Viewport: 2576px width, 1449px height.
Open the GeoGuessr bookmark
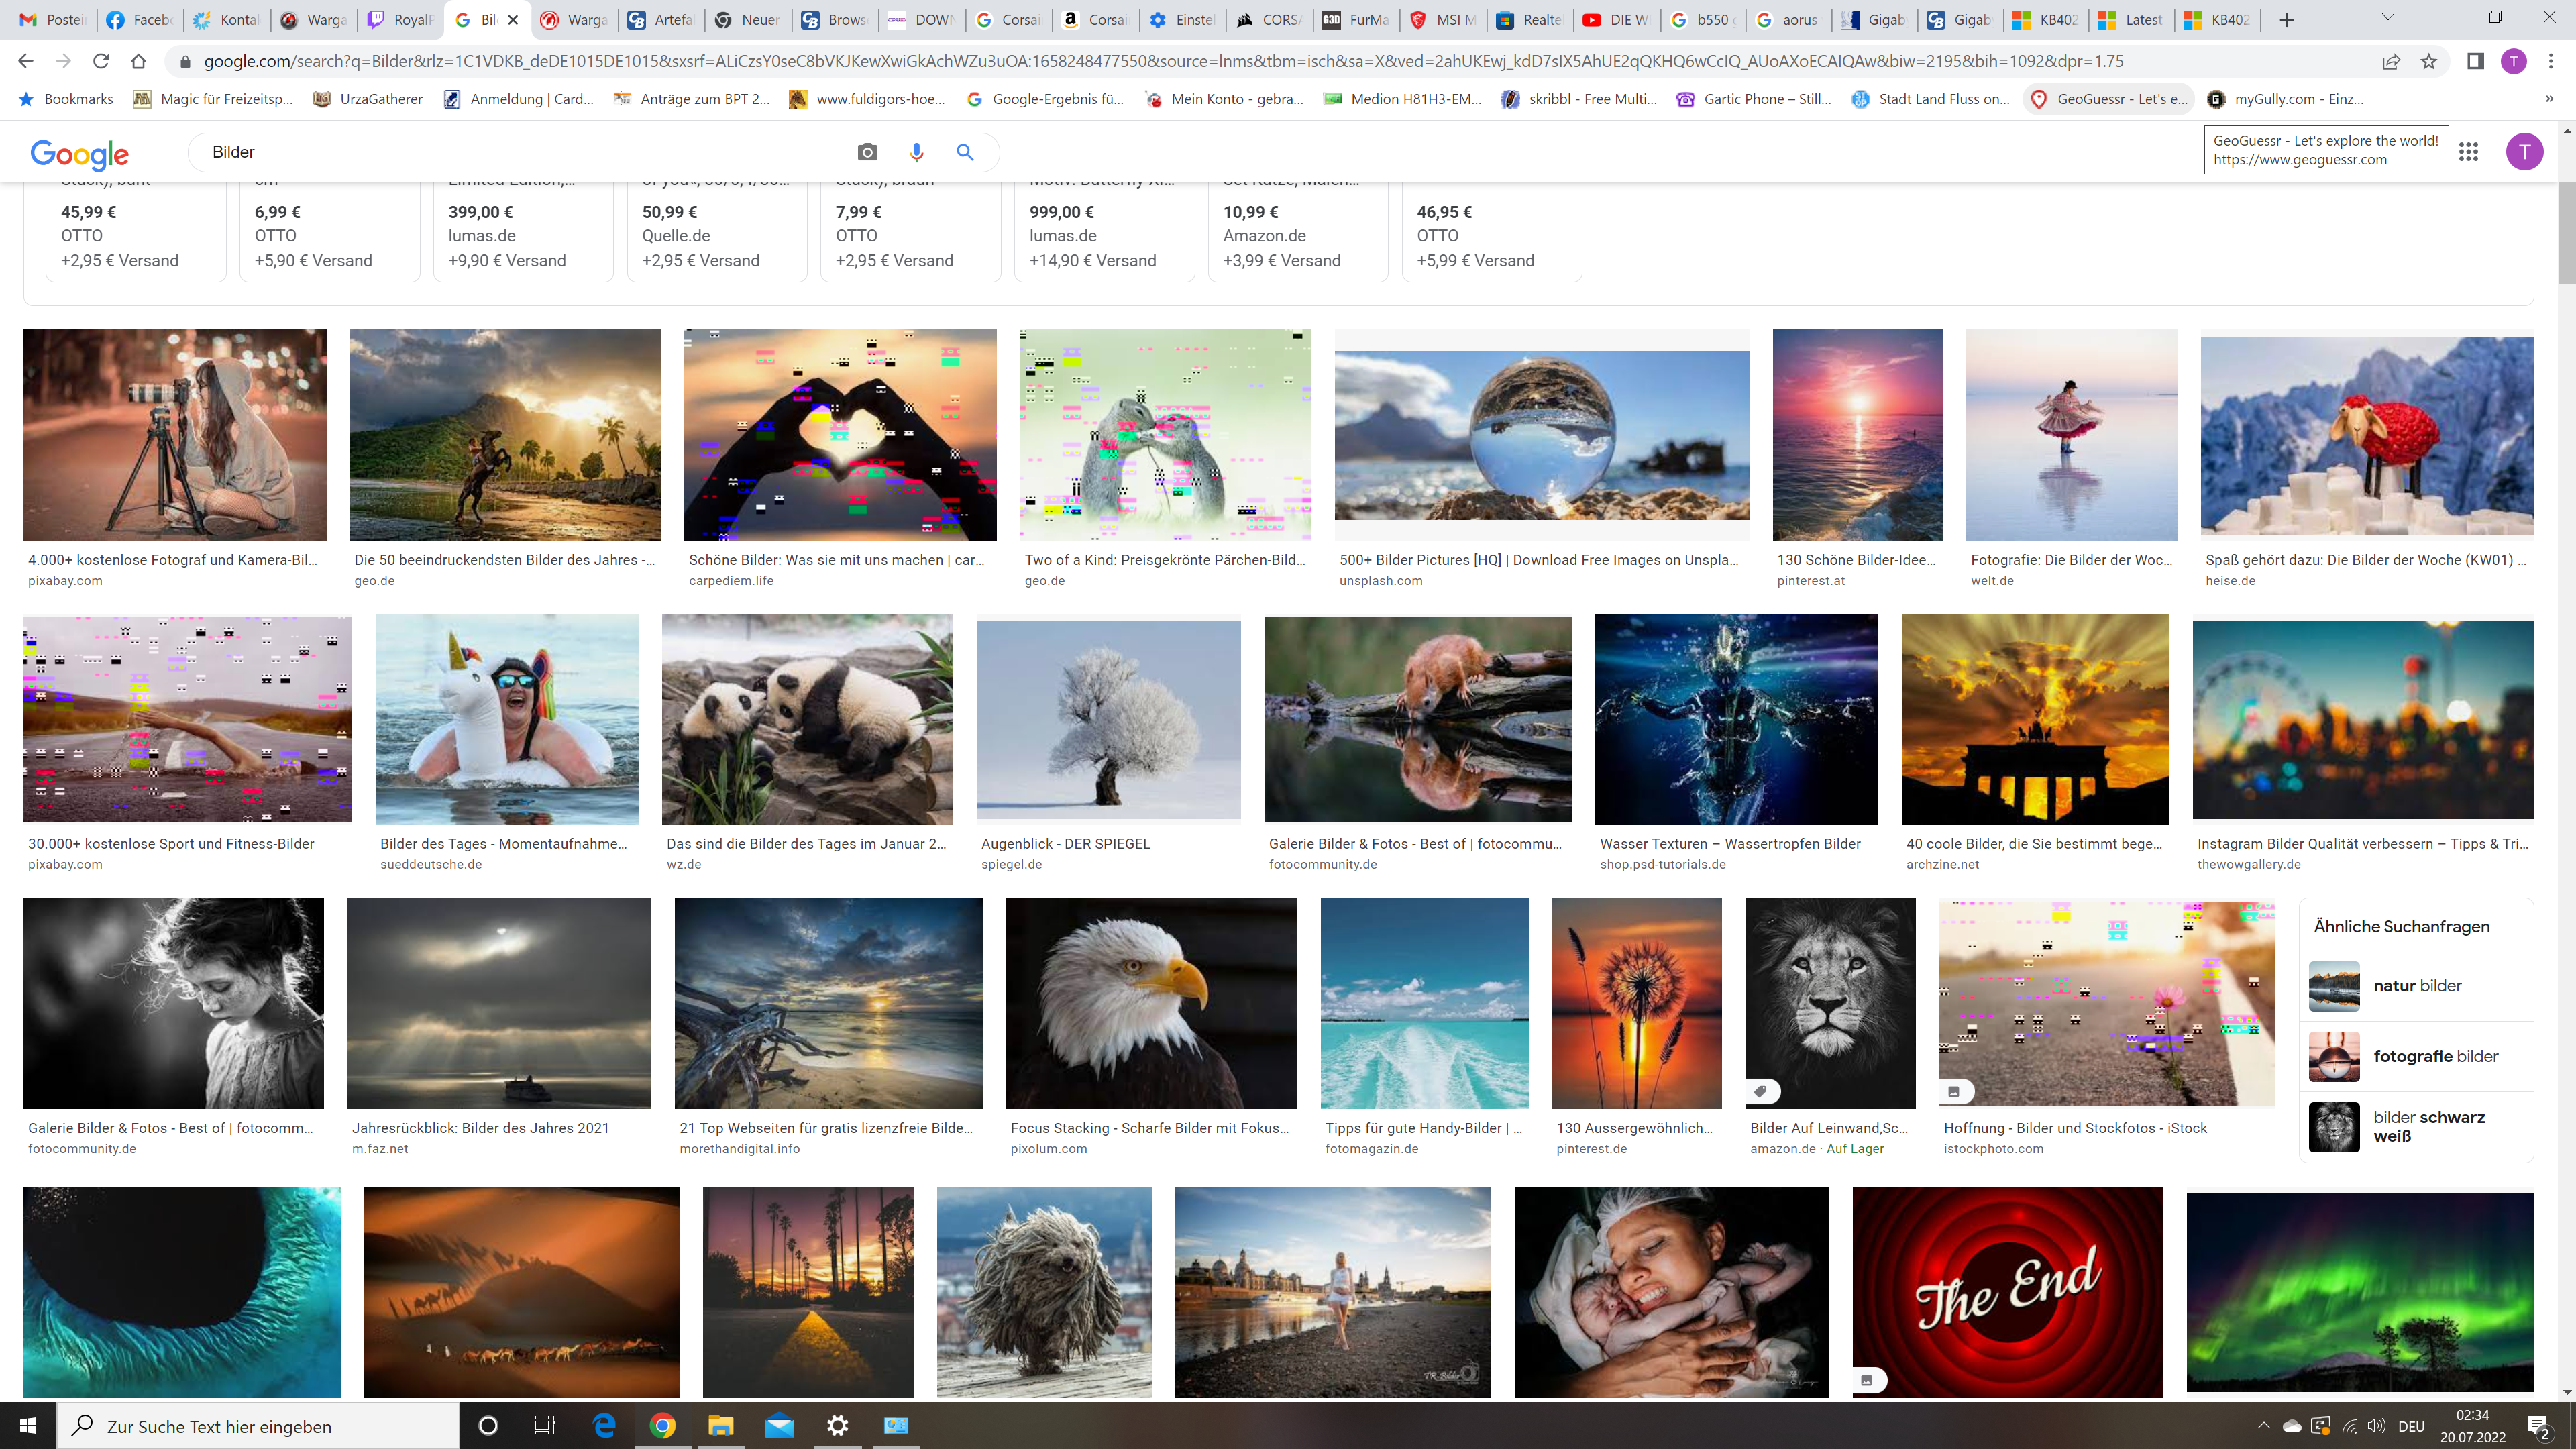pyautogui.click(x=2109, y=99)
